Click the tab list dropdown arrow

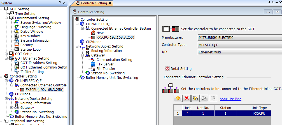(277, 3)
